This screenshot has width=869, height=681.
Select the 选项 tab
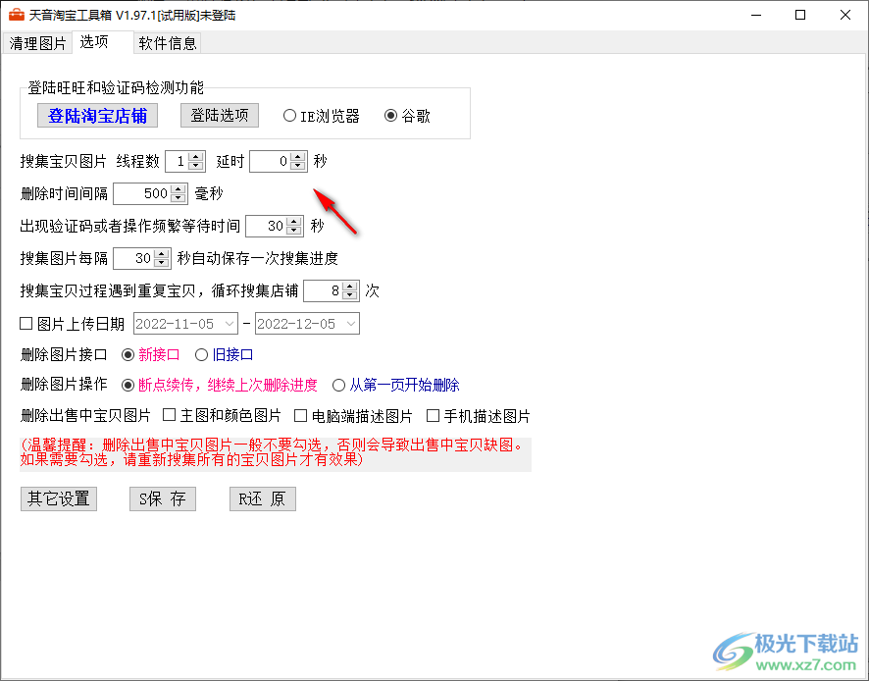pos(103,42)
